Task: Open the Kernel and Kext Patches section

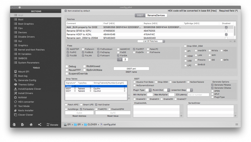Action: coord(36,50)
